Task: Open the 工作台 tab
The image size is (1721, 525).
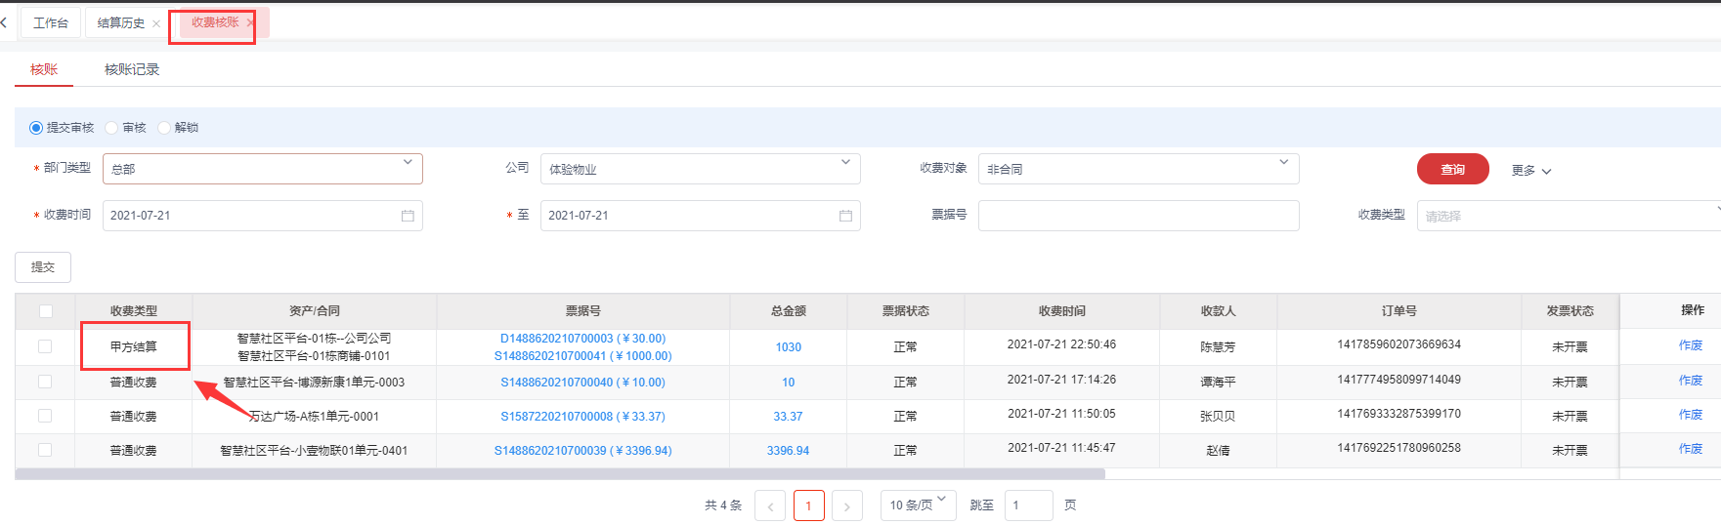Action: point(51,22)
